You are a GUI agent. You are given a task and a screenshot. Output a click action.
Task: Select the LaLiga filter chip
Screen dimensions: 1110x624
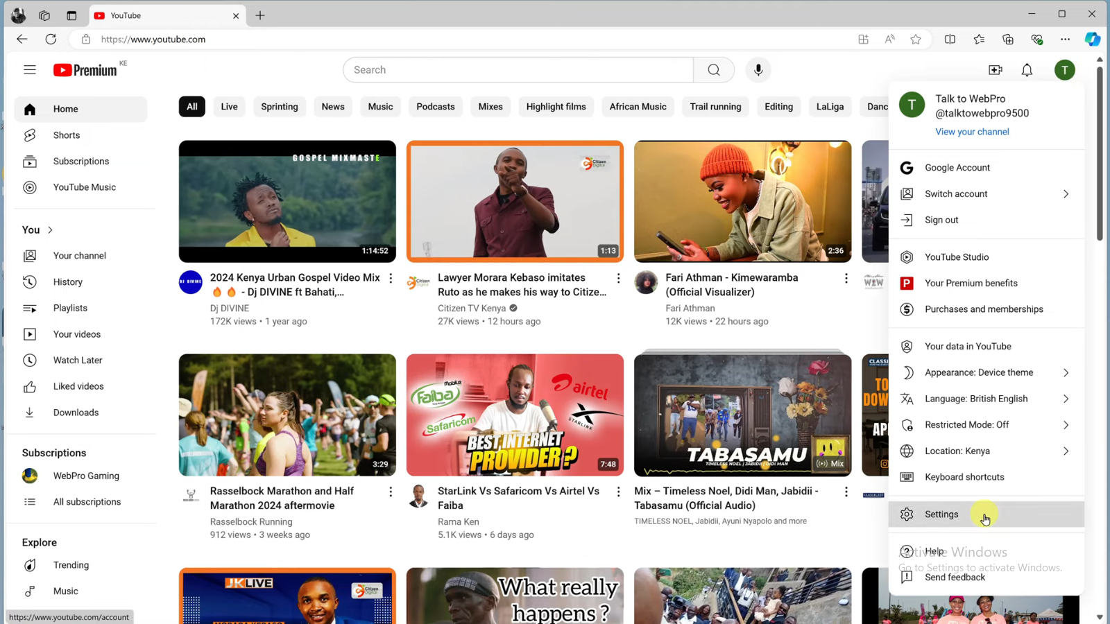tap(830, 107)
